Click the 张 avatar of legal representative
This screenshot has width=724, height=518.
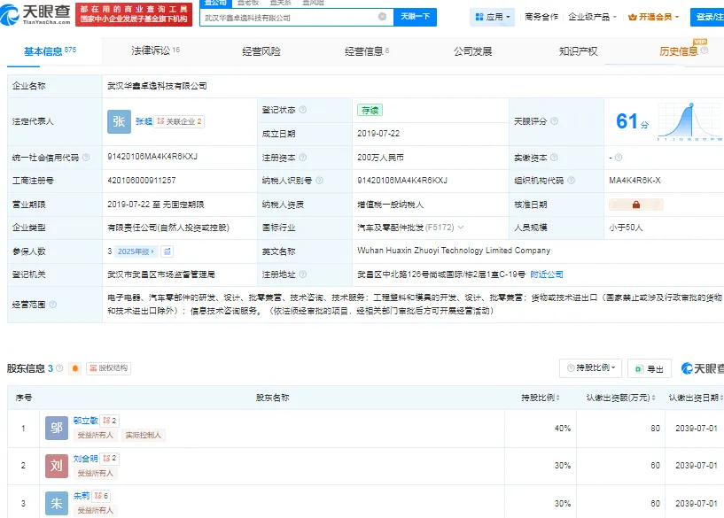(x=119, y=121)
